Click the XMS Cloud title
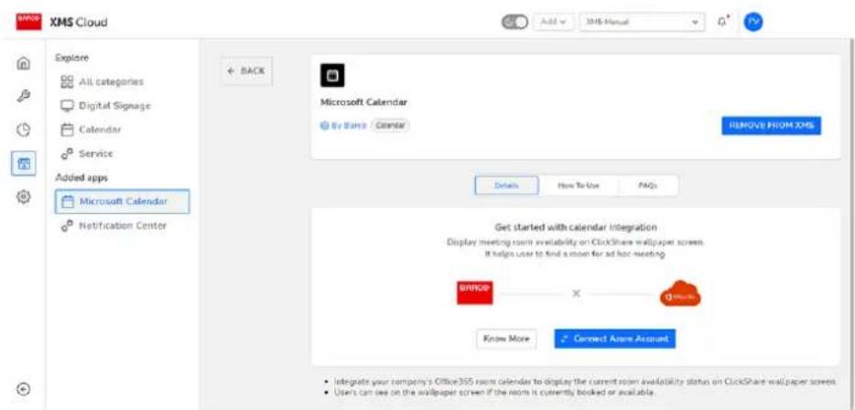Image resolution: width=855 pixels, height=410 pixels. [x=79, y=22]
